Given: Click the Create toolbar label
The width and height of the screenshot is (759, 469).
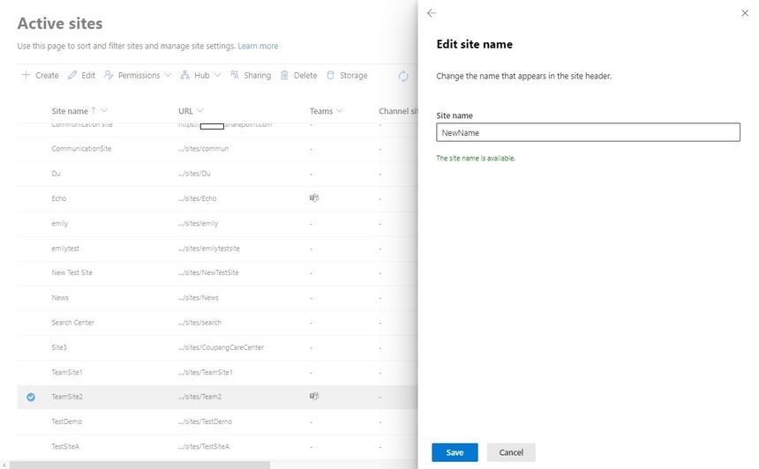Looking at the screenshot, I should click(x=47, y=76).
